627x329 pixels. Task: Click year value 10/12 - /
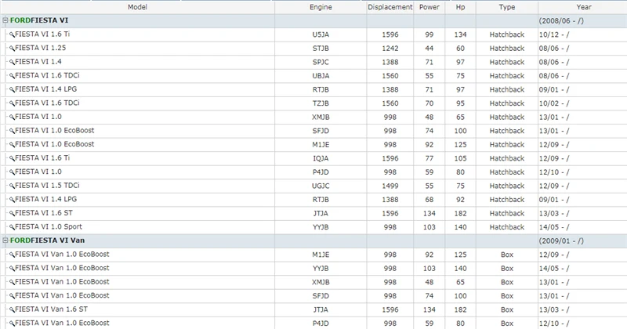click(x=554, y=34)
